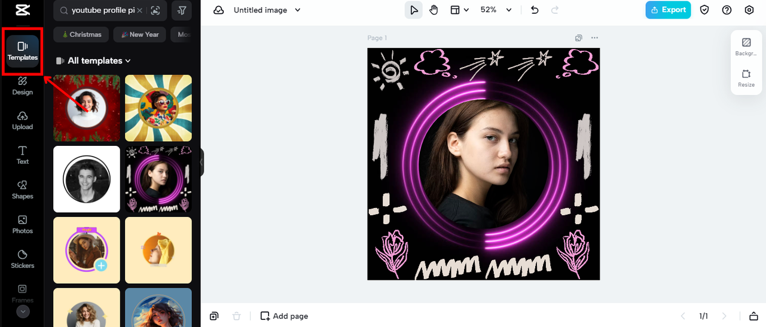Select the Christmas category chip
This screenshot has width=766, height=327.
click(81, 35)
